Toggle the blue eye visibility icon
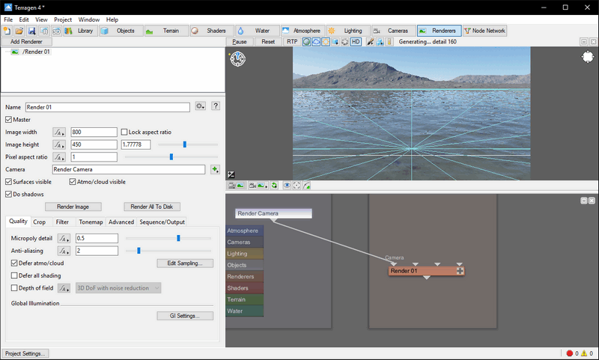 pos(287,186)
